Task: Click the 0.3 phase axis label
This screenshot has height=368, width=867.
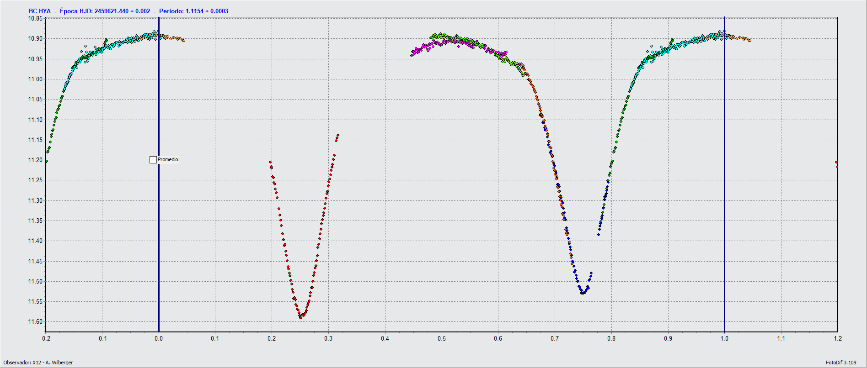Action: (328, 338)
